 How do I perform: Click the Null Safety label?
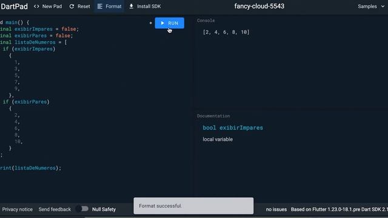tap(104, 210)
